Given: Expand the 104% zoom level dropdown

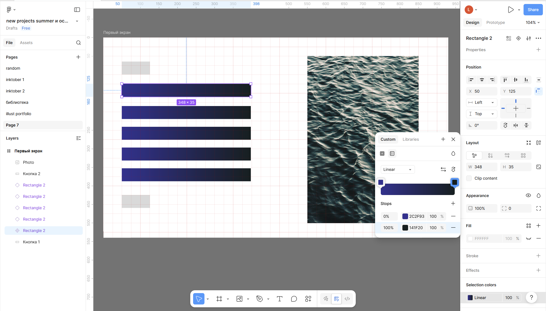Looking at the screenshot, I should pyautogui.click(x=532, y=22).
